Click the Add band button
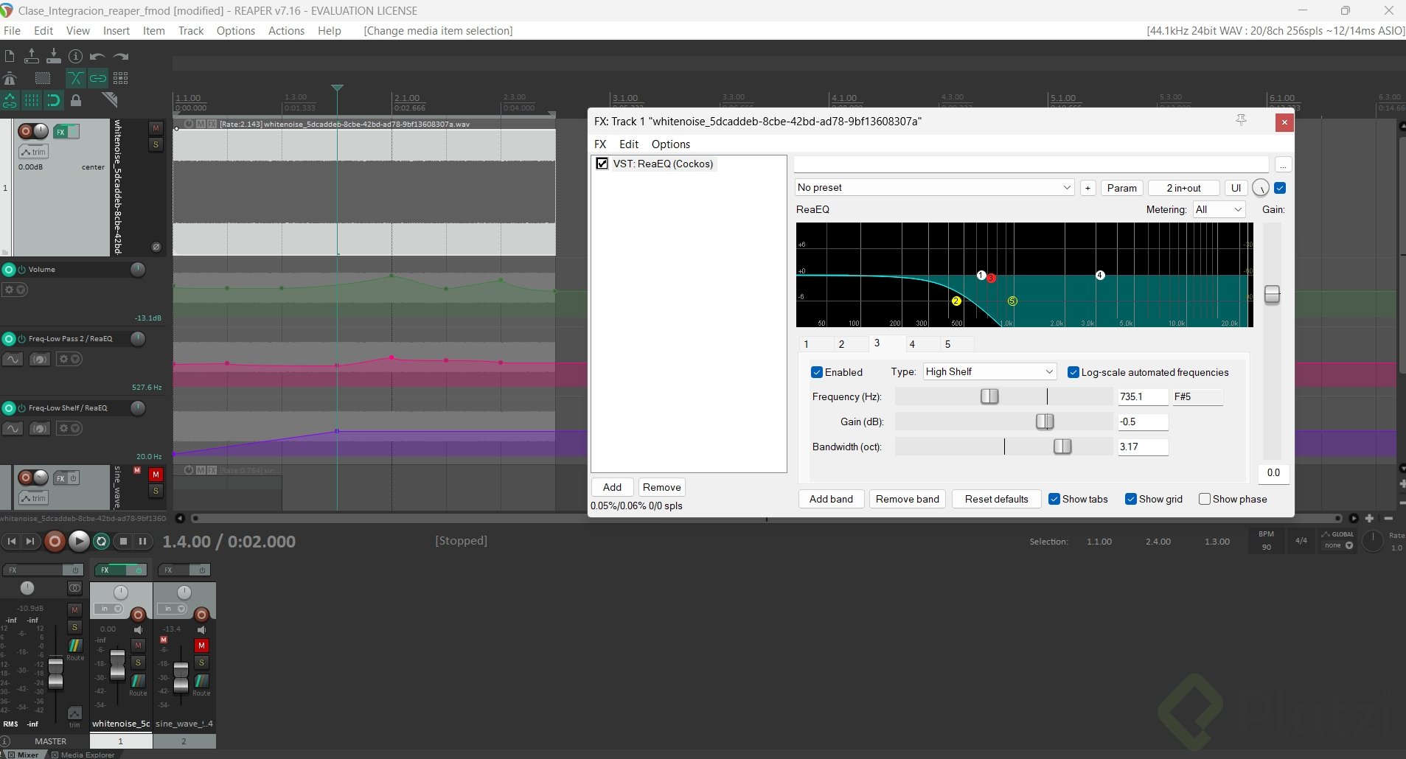Screen dimensions: 1406x759 pos(831,499)
